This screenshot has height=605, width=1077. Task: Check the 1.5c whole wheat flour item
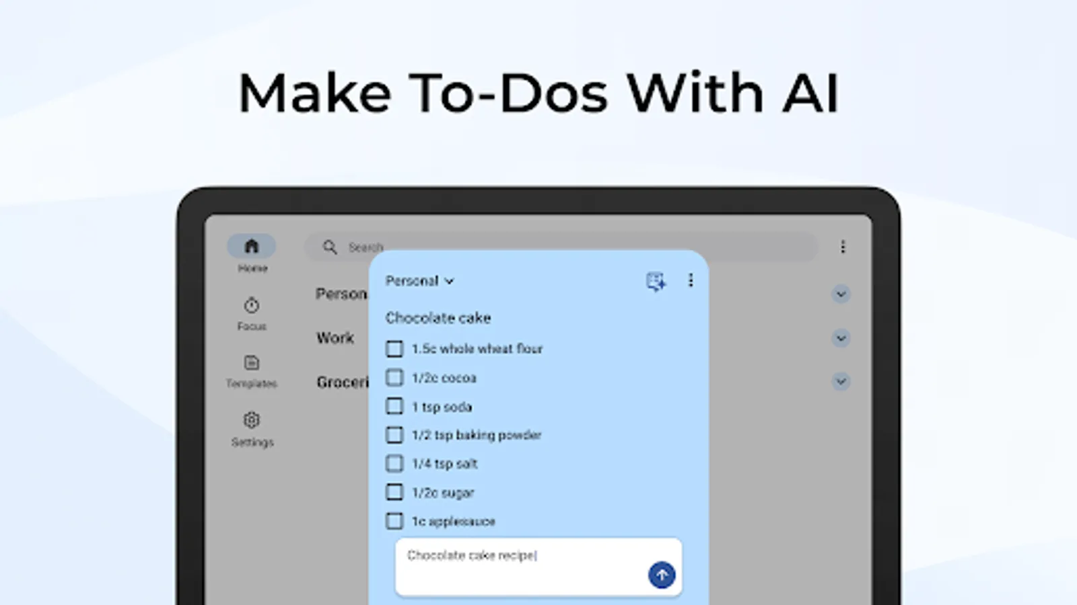pos(394,349)
